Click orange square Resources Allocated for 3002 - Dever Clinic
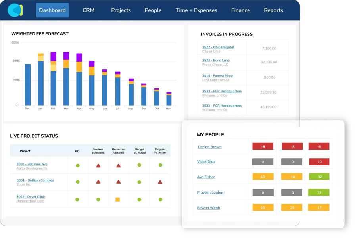The image size is (355, 238). point(118,200)
